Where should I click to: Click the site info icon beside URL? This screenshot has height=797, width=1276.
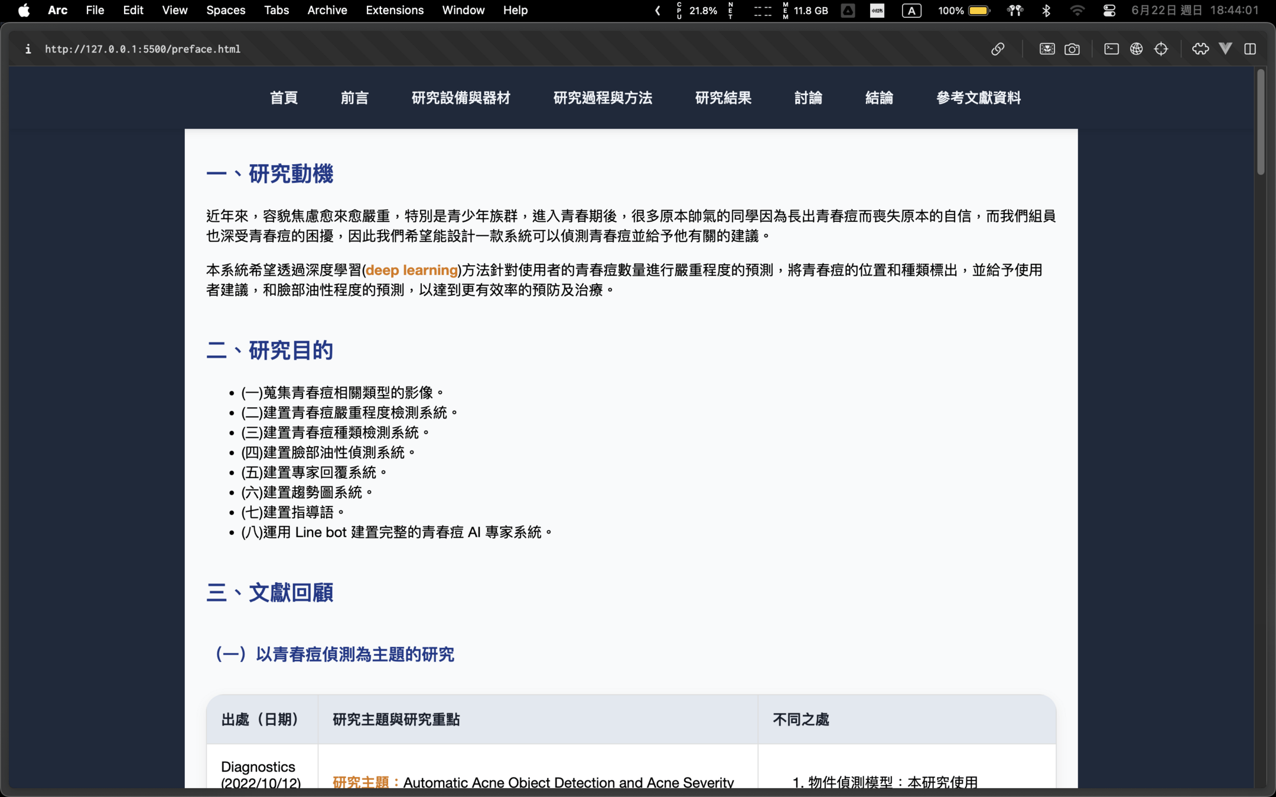pos(28,49)
